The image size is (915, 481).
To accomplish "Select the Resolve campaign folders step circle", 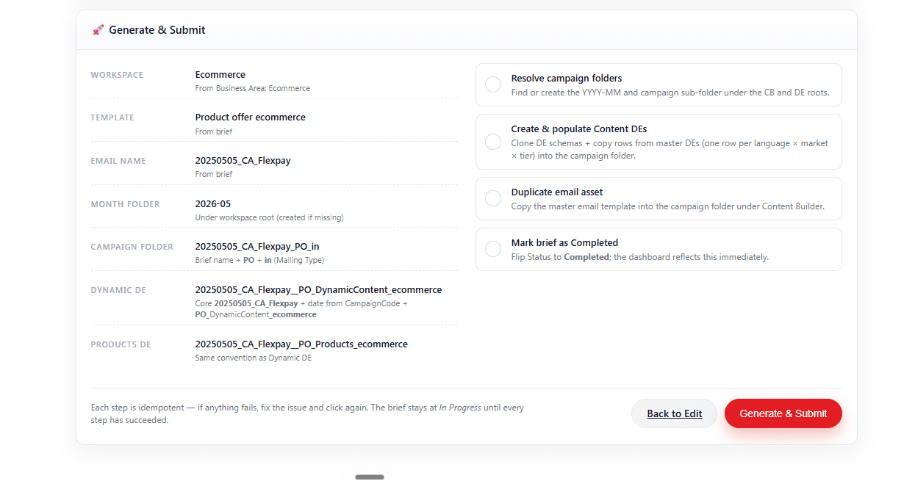I will coord(493,84).
